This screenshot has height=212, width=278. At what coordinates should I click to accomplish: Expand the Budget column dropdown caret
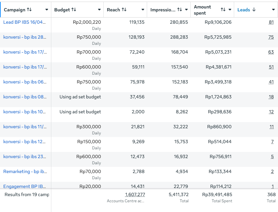pyautogui.click(x=99, y=10)
